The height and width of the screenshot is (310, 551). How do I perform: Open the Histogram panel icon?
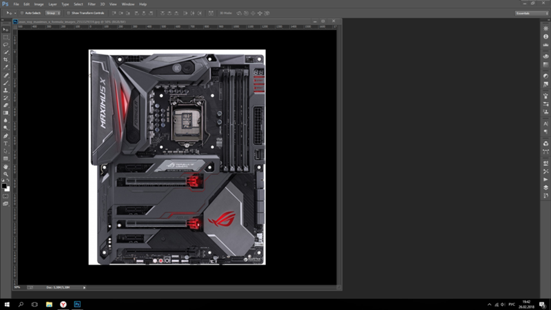pyautogui.click(x=545, y=45)
